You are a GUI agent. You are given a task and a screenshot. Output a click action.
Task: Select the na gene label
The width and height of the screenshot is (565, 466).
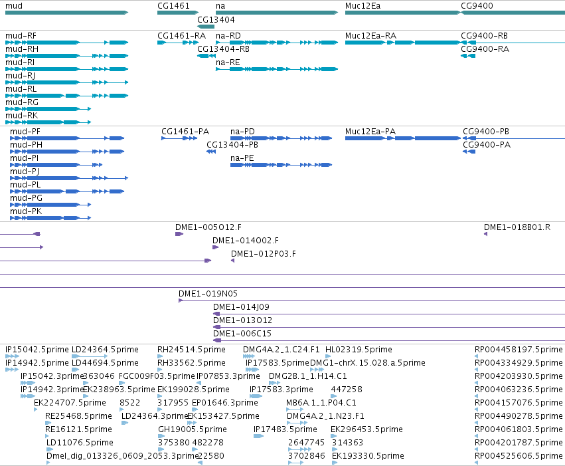point(220,6)
